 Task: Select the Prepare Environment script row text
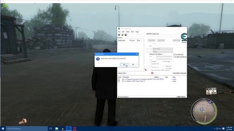pyautogui.click(x=143, y=79)
